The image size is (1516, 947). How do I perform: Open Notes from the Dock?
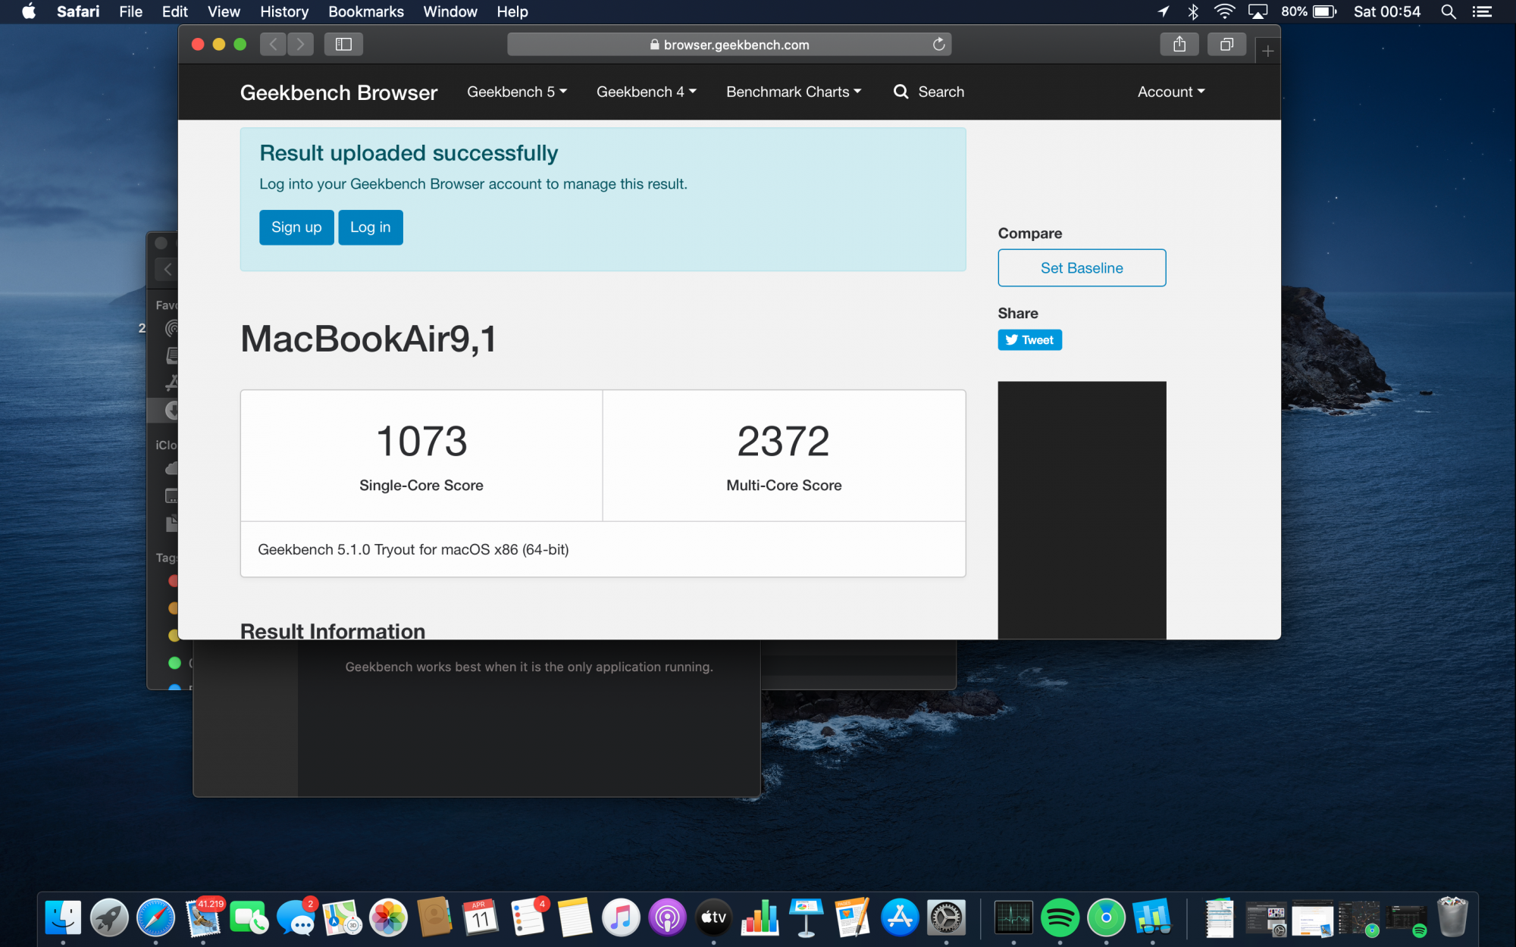(x=575, y=917)
